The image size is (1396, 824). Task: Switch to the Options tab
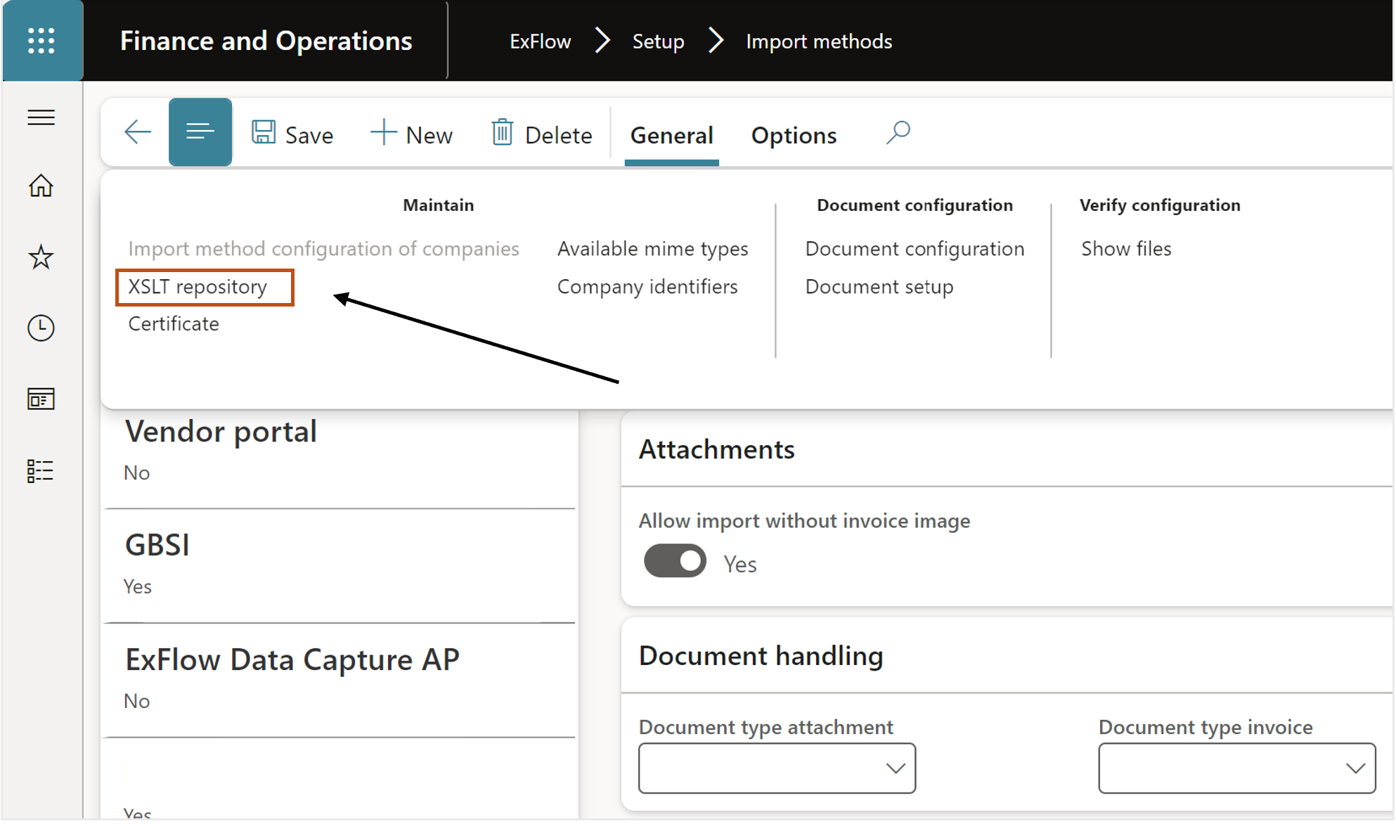pyautogui.click(x=794, y=134)
